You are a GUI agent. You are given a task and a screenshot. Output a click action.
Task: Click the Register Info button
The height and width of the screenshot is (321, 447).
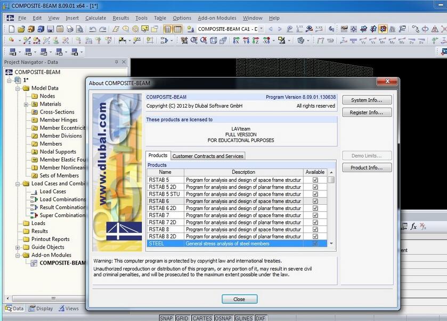click(367, 113)
